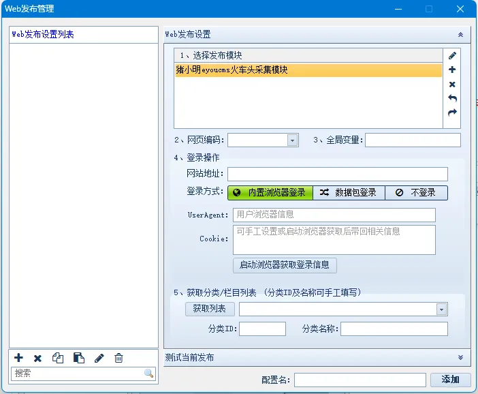
Task: Click the paste icon under settings list
Action: (x=79, y=358)
